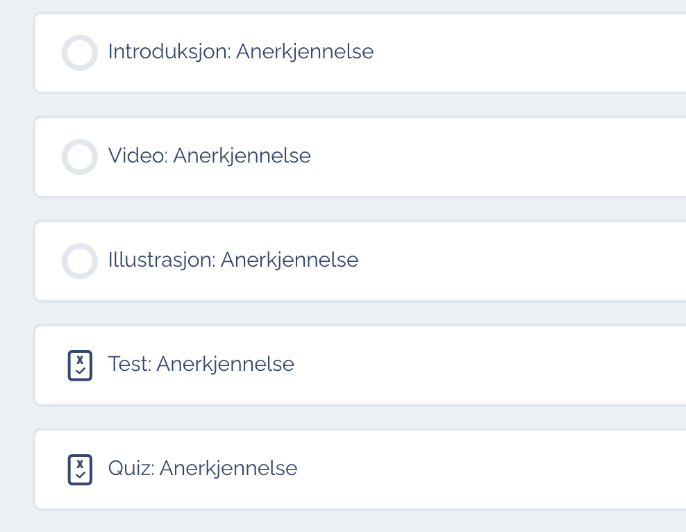Click the test checklist icon beside Test: Anerkjennelse
686x532 pixels.
click(x=80, y=365)
